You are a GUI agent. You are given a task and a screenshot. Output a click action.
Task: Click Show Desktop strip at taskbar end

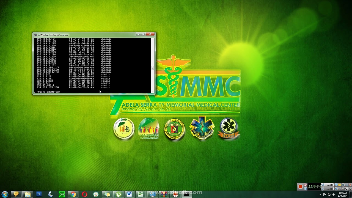[351, 194]
